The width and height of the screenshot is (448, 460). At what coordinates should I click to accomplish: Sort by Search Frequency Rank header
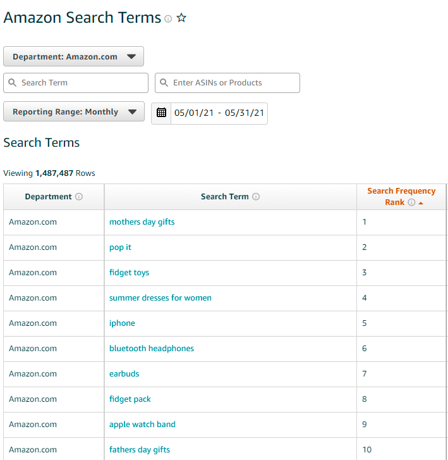[401, 191]
